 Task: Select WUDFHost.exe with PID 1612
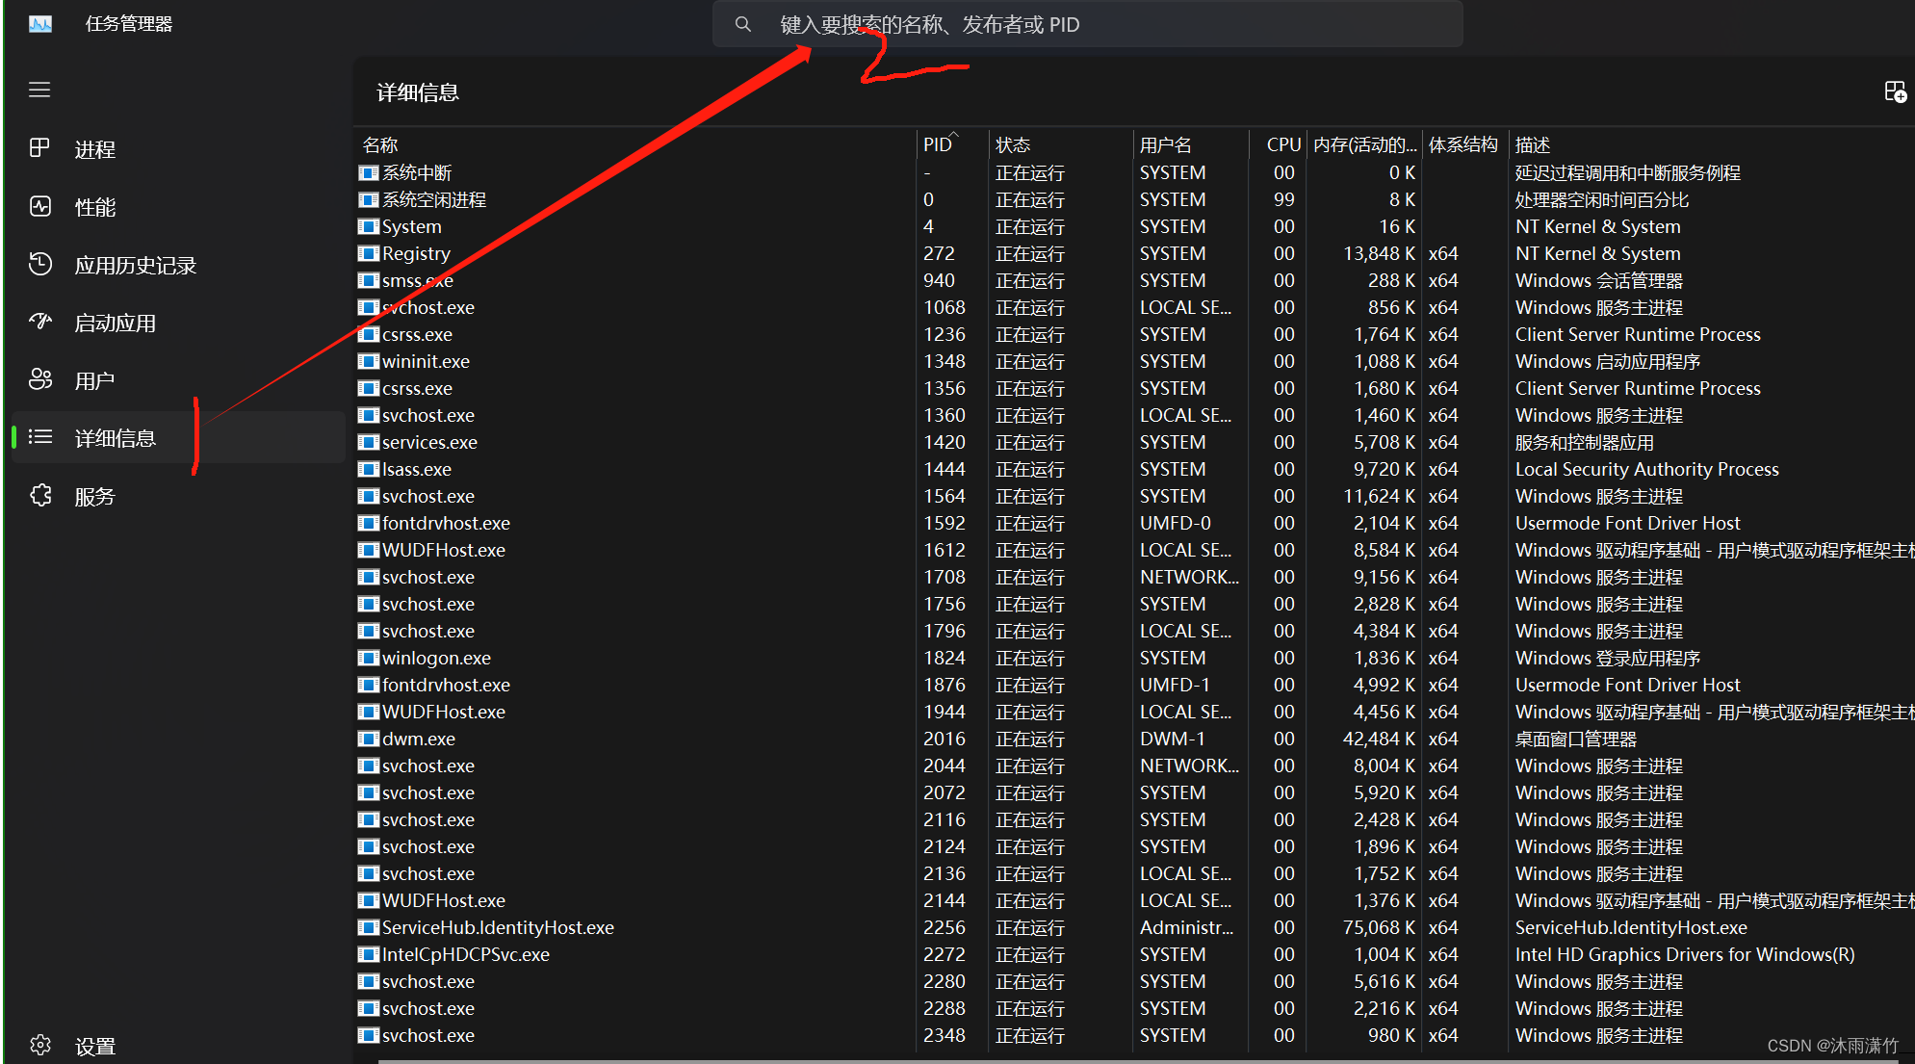[x=1135, y=550]
